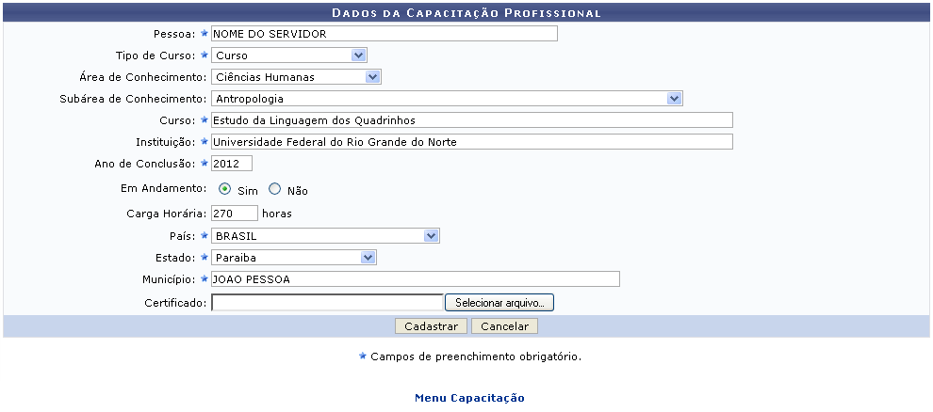Image resolution: width=933 pixels, height=412 pixels.
Task: Click the Certificado file path field
Action: point(327,303)
